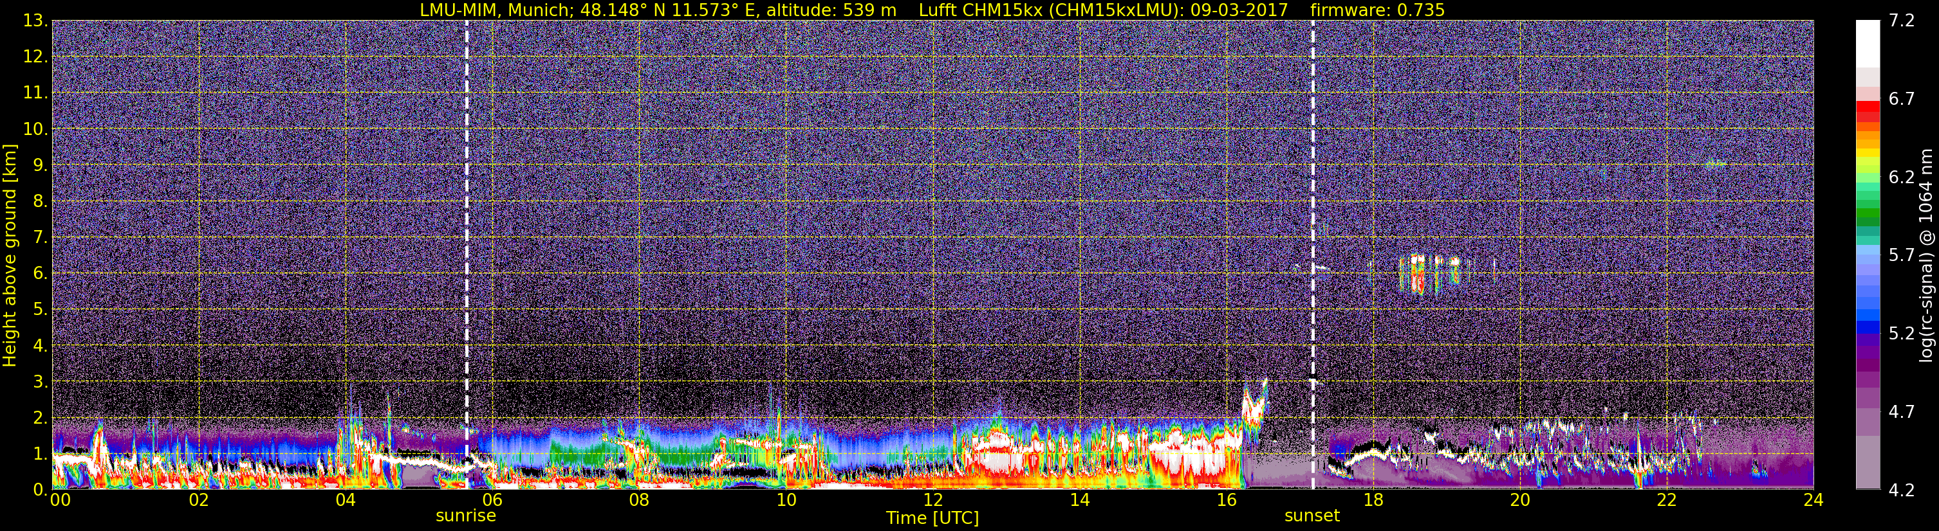
Task: Click the time axis tick label '10'
Action: pyautogui.click(x=786, y=500)
